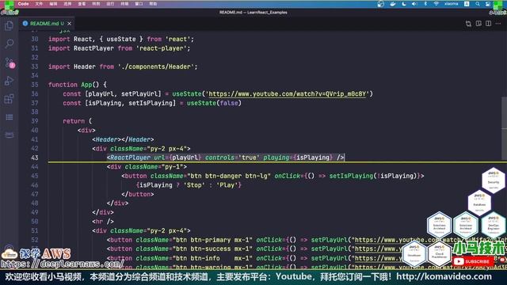The width and height of the screenshot is (507, 285).
Task: Open the editor More Actions ellipsis
Action: (498, 24)
